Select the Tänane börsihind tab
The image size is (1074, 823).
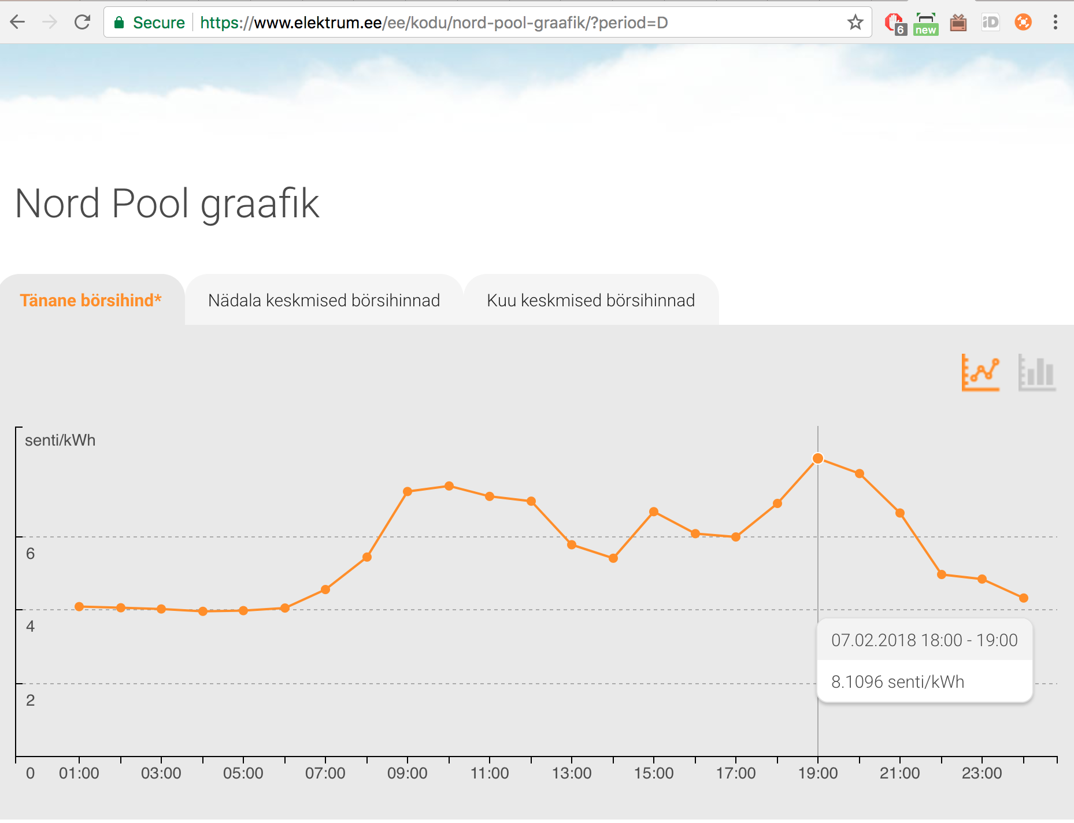91,301
